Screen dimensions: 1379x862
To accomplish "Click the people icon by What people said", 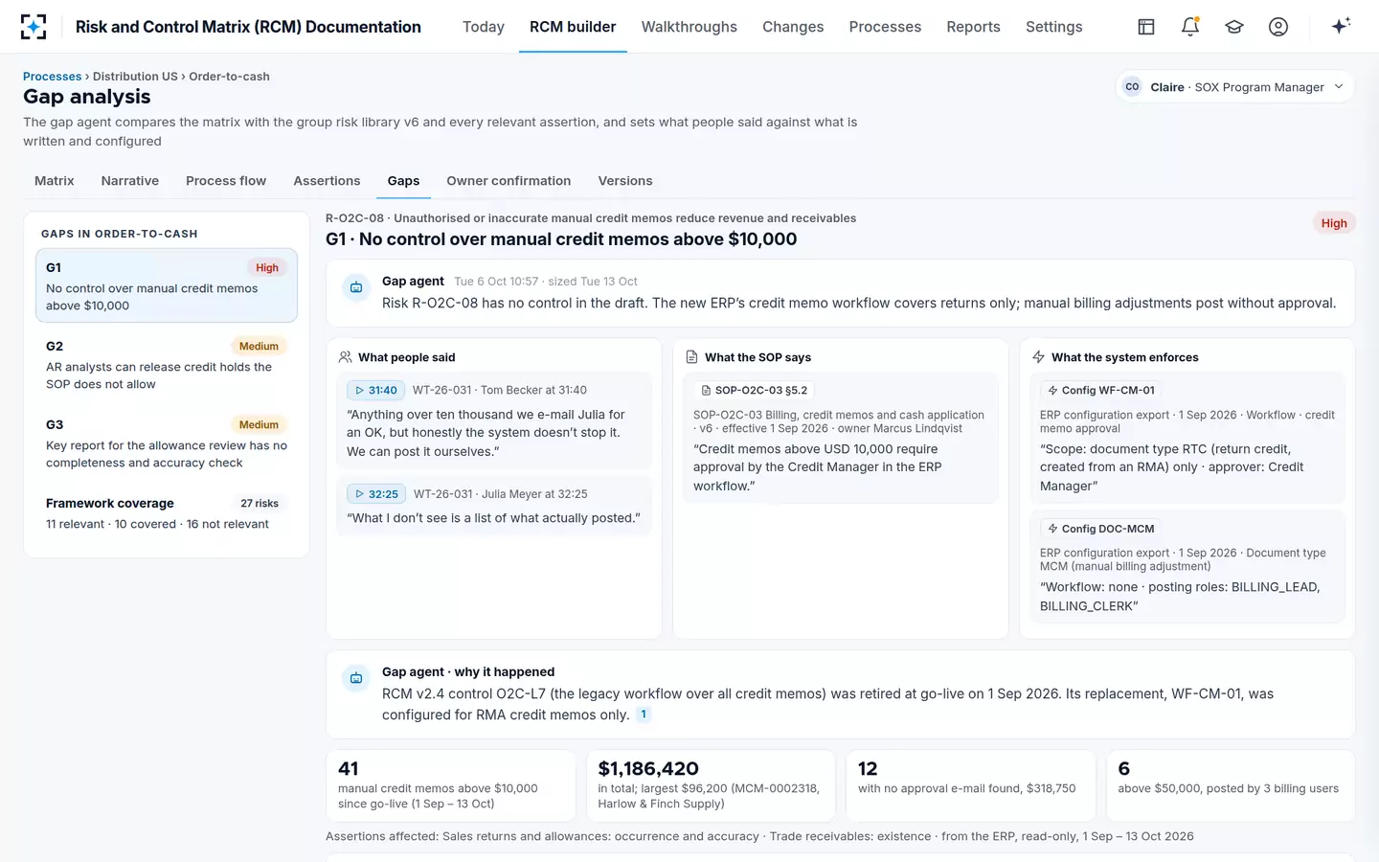I will 345,357.
